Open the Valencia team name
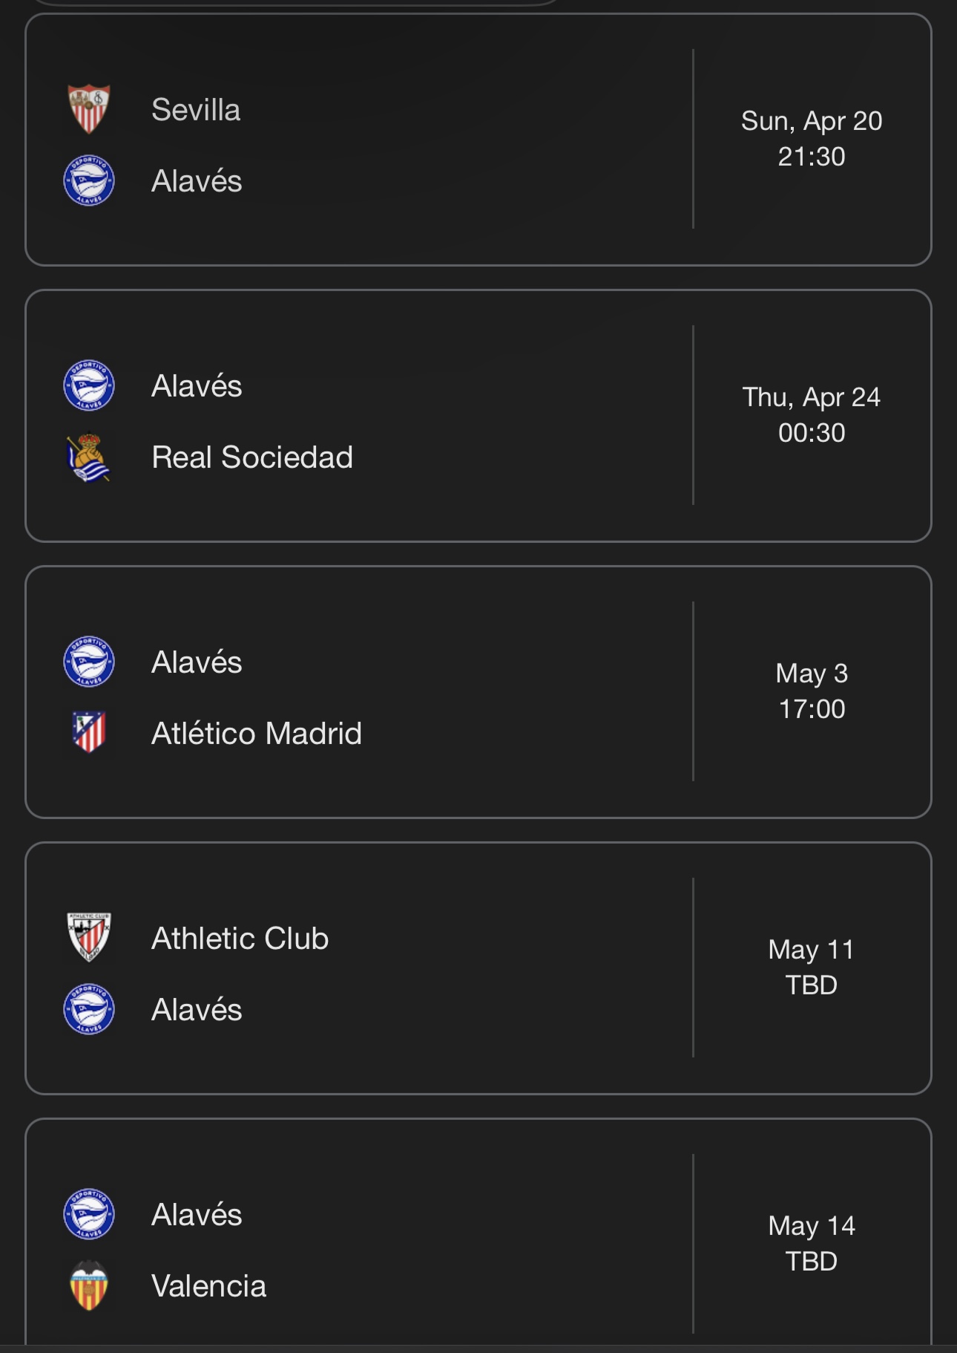 208,1286
